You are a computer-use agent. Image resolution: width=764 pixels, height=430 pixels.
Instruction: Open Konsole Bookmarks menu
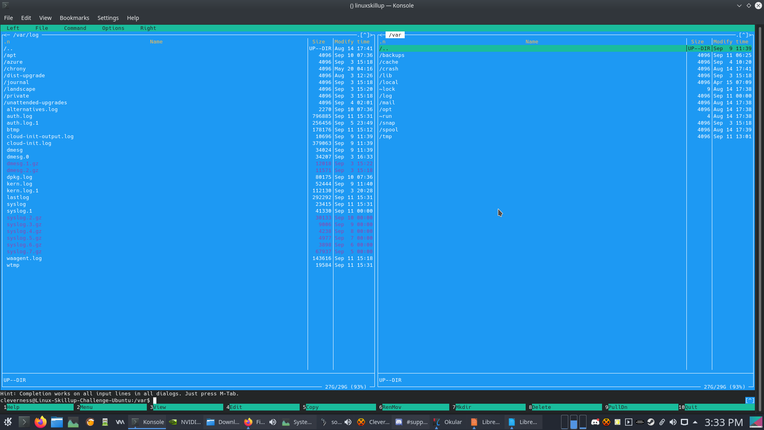pyautogui.click(x=74, y=18)
